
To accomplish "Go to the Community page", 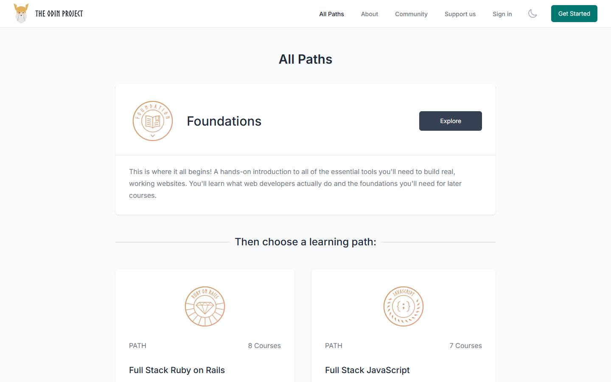I will (411, 14).
